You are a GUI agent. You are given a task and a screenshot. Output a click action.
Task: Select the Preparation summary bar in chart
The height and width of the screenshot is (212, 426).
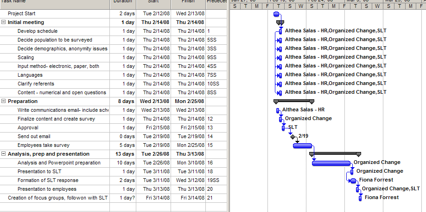pos(294,101)
